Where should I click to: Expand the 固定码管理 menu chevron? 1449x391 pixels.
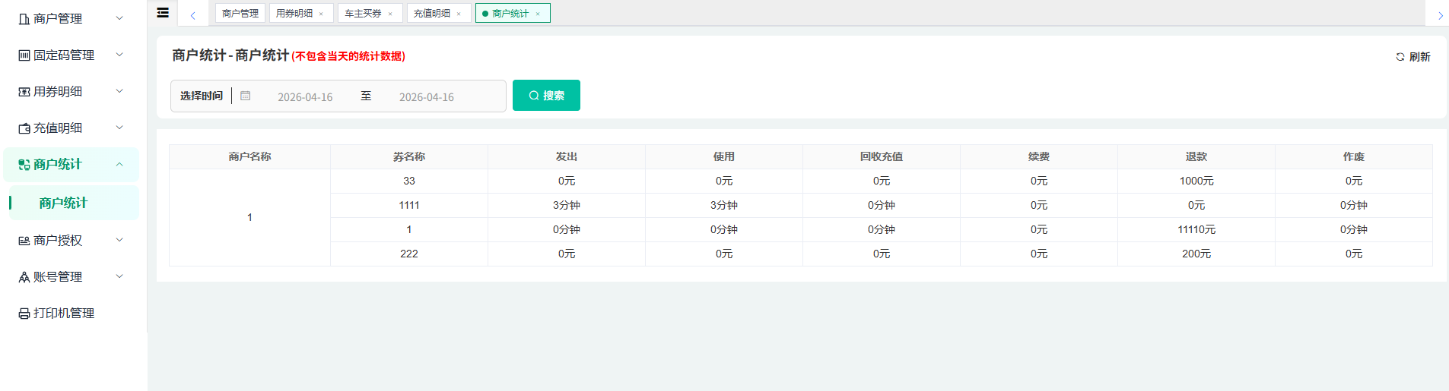click(x=119, y=55)
